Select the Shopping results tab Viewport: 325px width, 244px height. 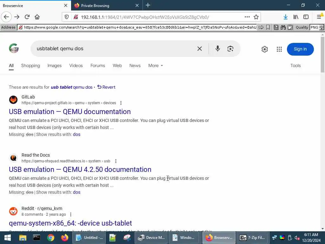point(30,65)
